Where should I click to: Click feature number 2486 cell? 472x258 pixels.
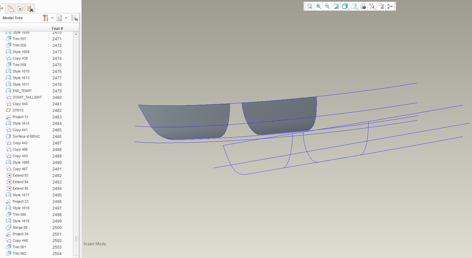[x=57, y=137]
